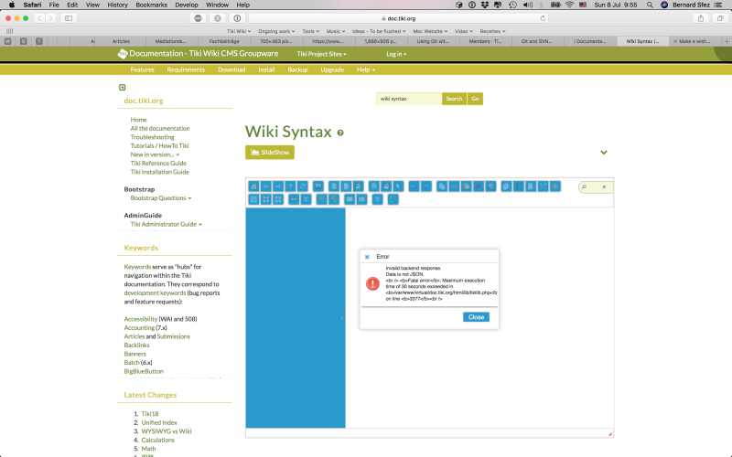The height and width of the screenshot is (457, 732).
Task: Open the Bookmarks menu in Safari
Action: pyautogui.click(x=151, y=5)
